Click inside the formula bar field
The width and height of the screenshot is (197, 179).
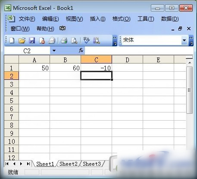click(139, 51)
